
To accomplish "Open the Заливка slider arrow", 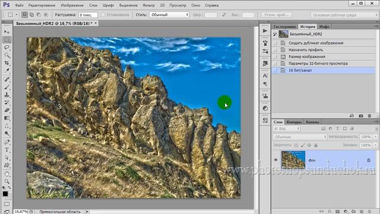I will coord(376,145).
